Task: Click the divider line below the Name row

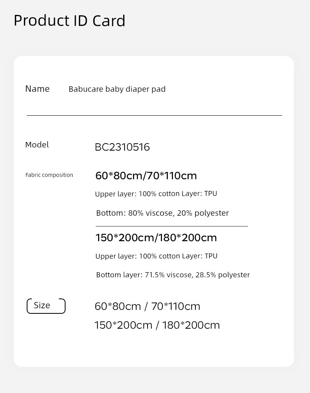Action: pos(154,115)
